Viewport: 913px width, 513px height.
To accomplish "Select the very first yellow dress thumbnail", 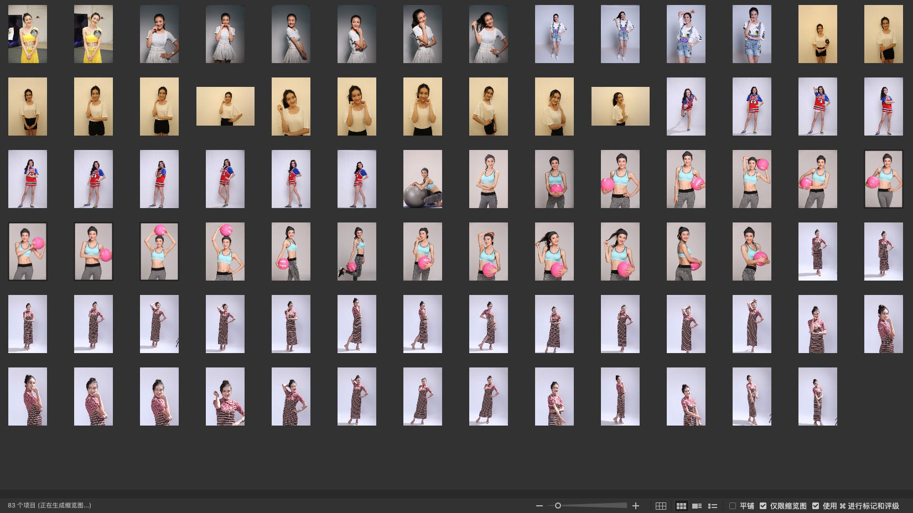I will pyautogui.click(x=28, y=34).
